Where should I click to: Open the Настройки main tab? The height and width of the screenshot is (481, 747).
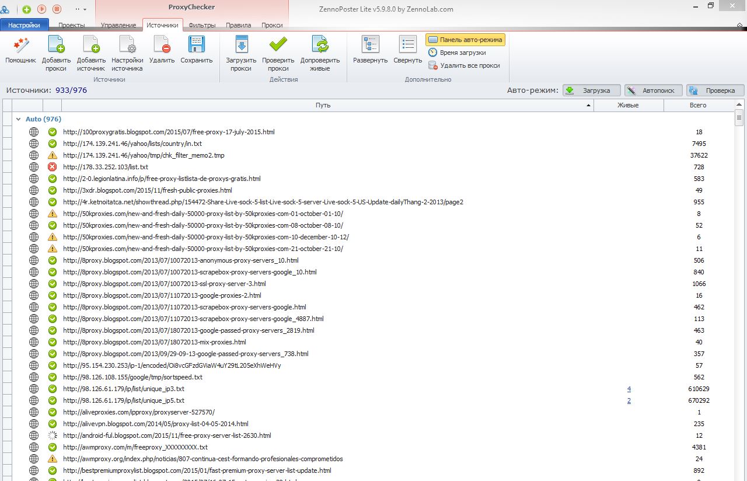click(x=24, y=25)
